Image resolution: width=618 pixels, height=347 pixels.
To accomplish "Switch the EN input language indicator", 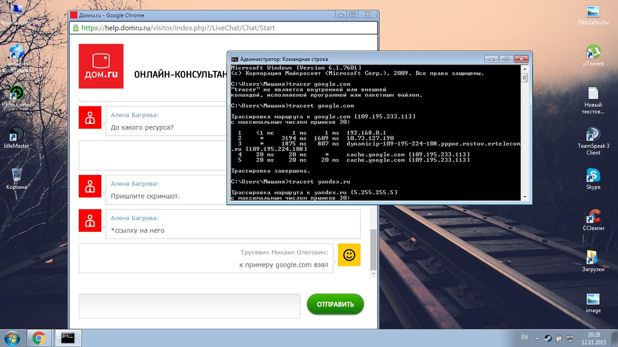I will pyautogui.click(x=524, y=337).
